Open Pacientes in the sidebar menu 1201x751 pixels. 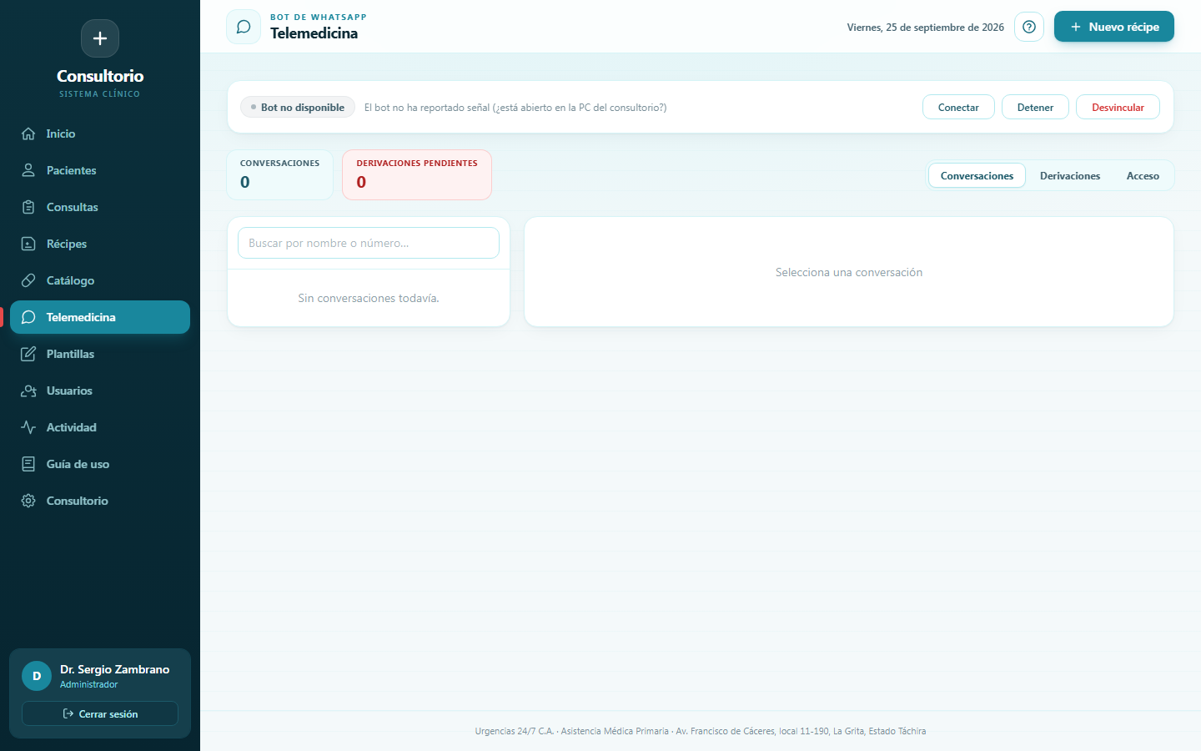[x=100, y=170]
